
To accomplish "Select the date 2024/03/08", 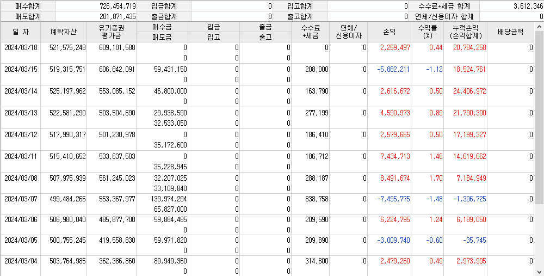I will (21, 178).
